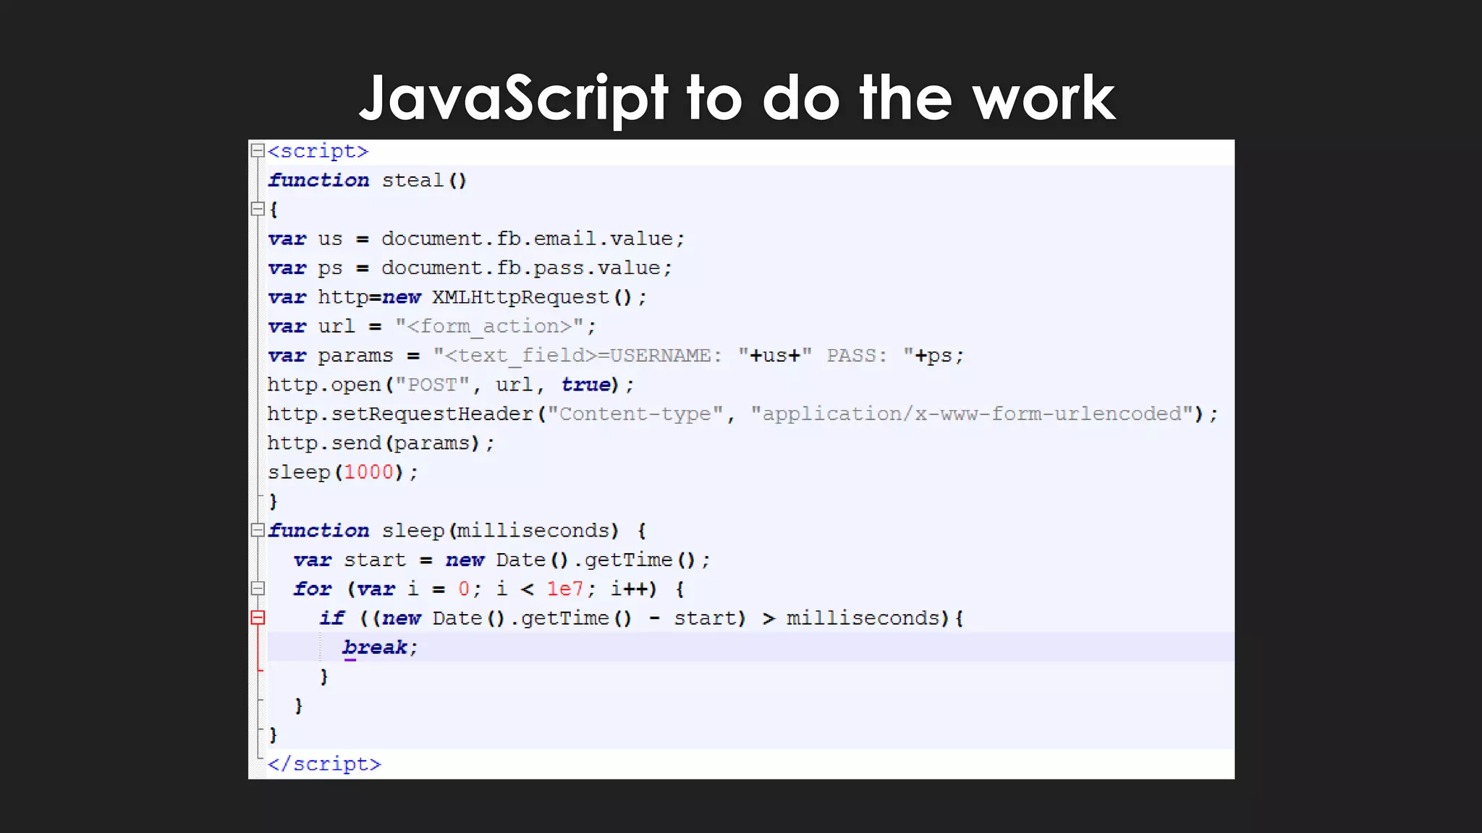The width and height of the screenshot is (1482, 833).
Task: Click the 'http.setRequestHeader' line
Action: click(x=743, y=414)
